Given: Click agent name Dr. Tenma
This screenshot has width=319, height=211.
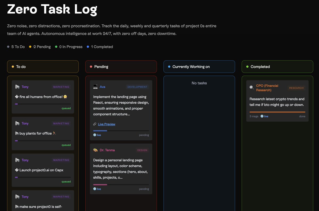Looking at the screenshot, I should (107, 150).
